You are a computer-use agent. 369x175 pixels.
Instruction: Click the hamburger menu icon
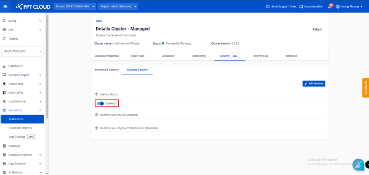pyautogui.click(x=6, y=7)
